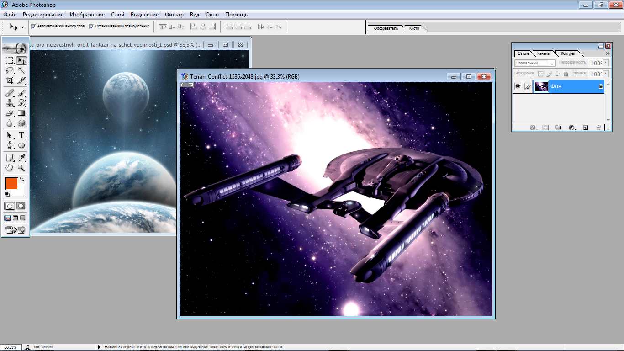The height and width of the screenshot is (351, 624).
Task: Switch to the Каналы tab
Action: tap(544, 53)
